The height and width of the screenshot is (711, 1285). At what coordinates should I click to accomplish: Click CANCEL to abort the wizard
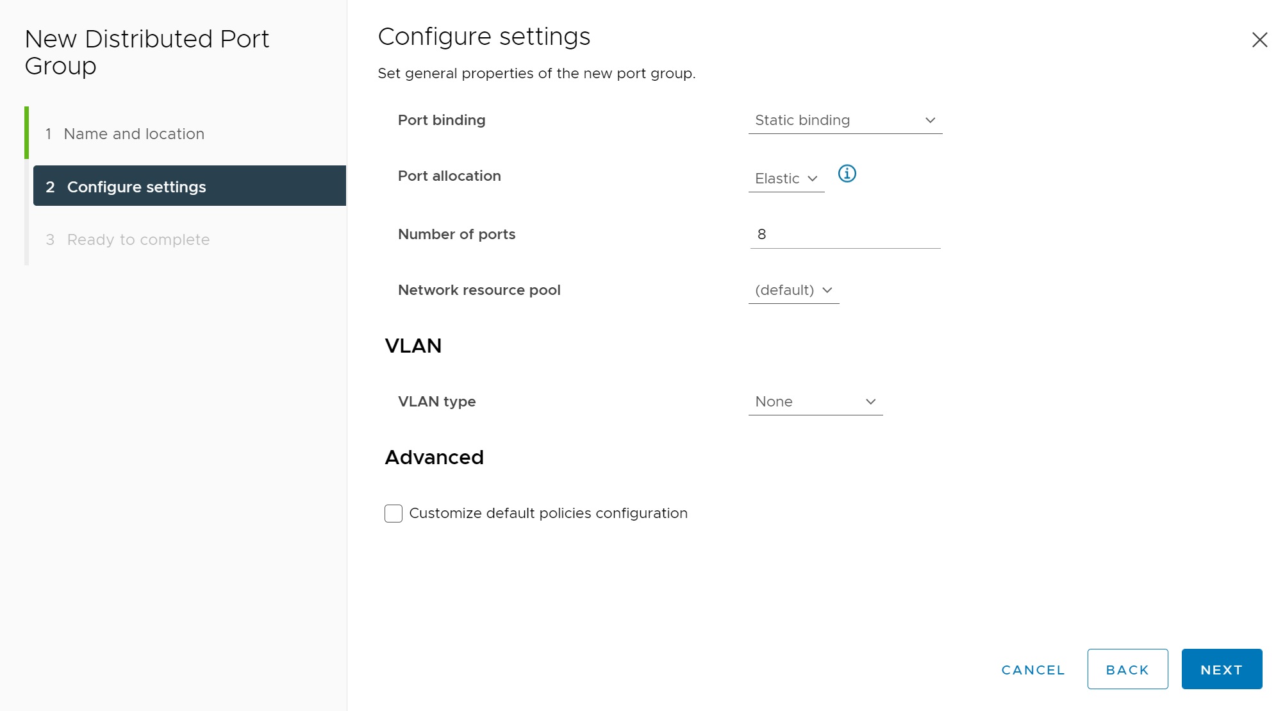point(1033,670)
